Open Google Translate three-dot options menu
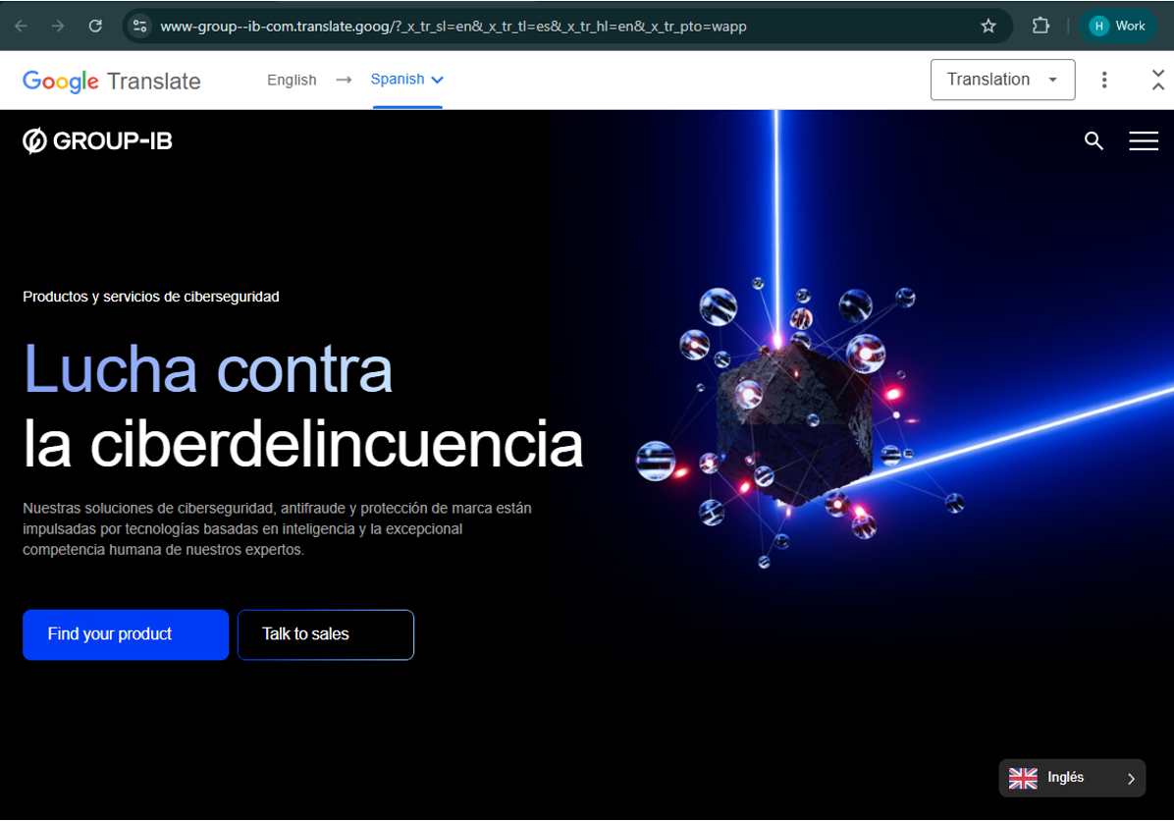The image size is (1174, 821). tap(1104, 80)
